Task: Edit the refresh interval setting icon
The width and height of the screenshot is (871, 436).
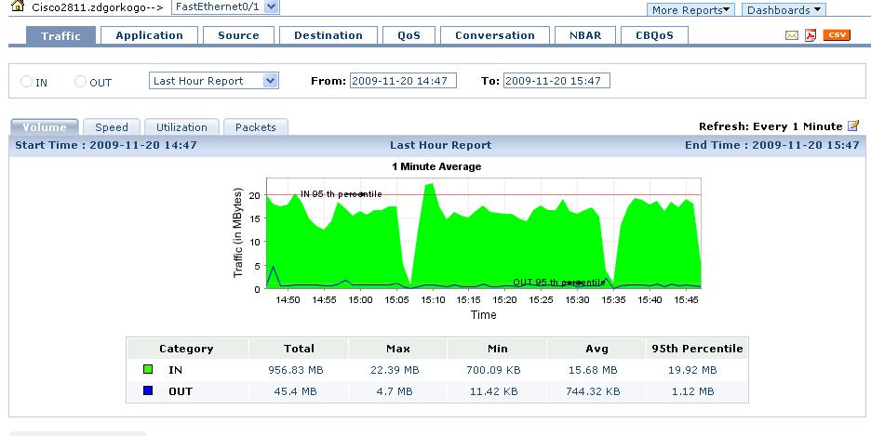Action: tap(853, 126)
